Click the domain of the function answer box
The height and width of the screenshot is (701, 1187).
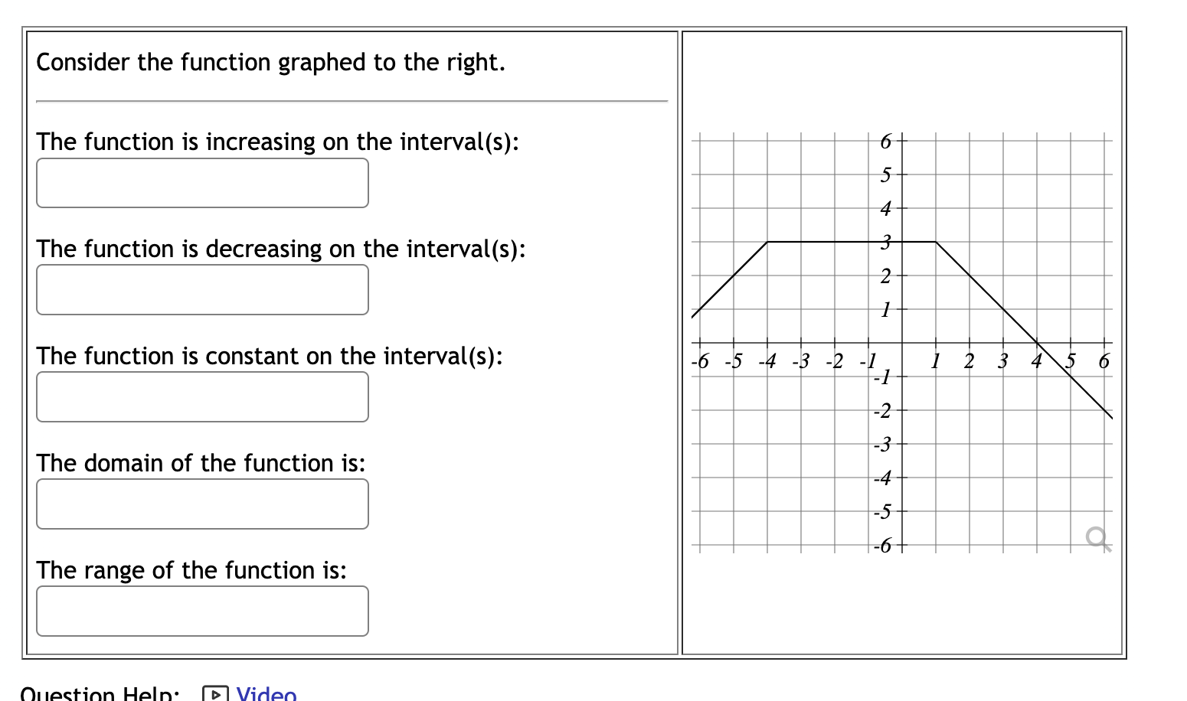[202, 504]
